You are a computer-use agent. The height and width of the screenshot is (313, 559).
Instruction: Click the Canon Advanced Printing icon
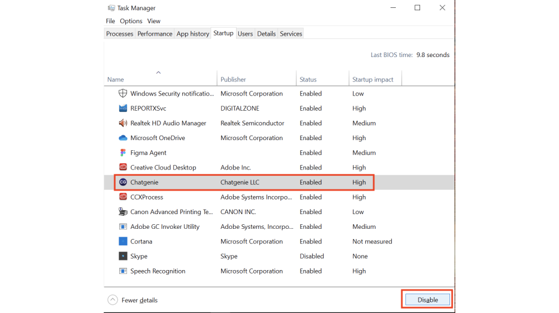coord(123,212)
